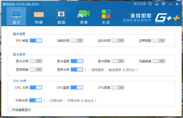Enable the 边界测距 switch
The image size is (183, 118).
click(x=159, y=41)
